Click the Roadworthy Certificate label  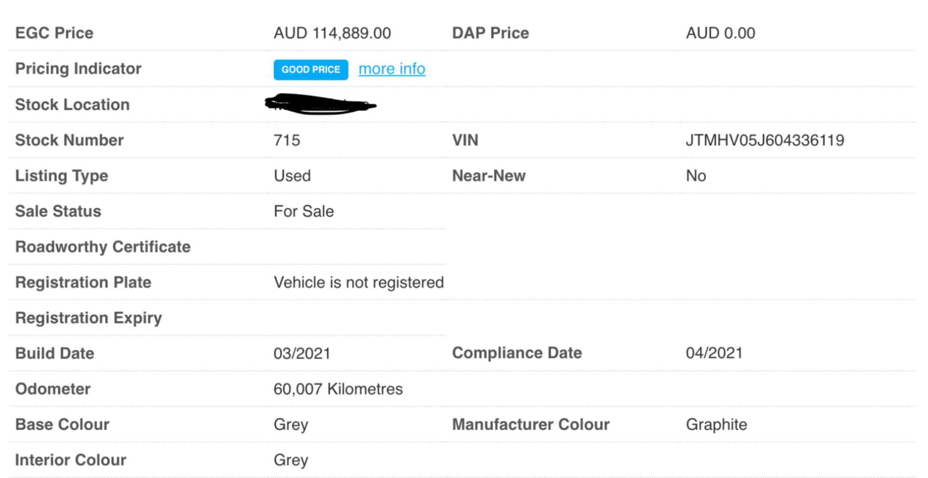[103, 247]
